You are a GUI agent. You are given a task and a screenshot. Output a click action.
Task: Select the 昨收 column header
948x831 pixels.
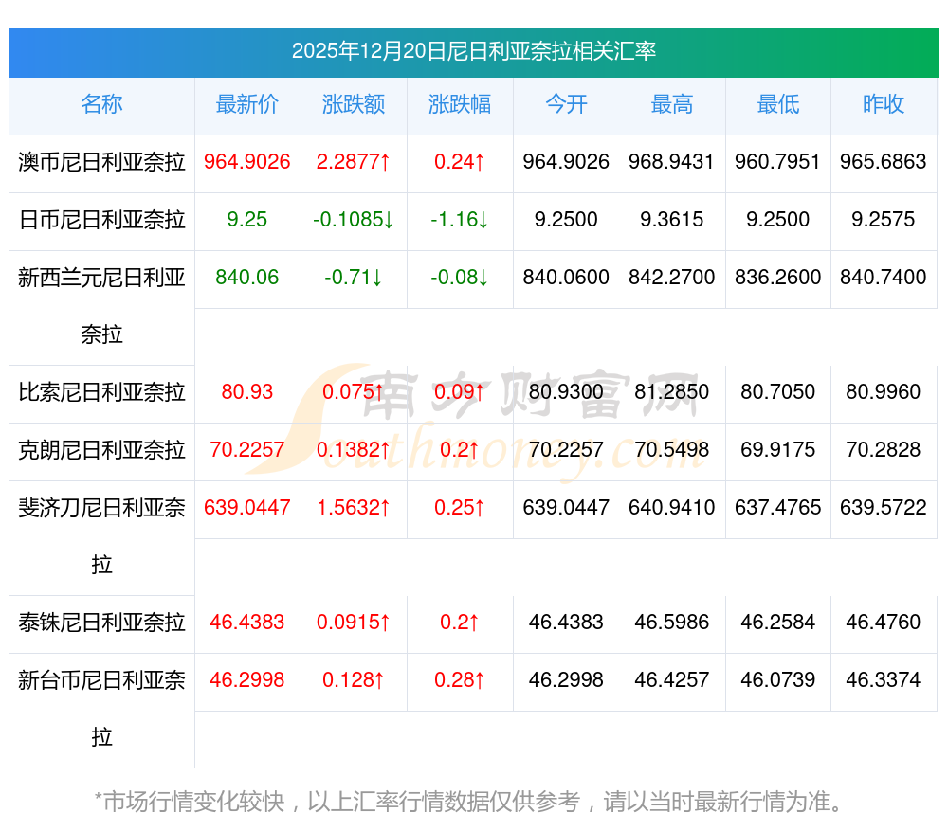[884, 104]
